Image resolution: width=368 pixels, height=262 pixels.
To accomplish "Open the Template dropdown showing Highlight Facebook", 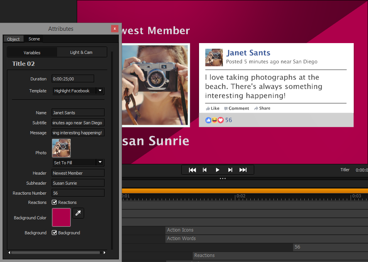I will click(x=100, y=91).
